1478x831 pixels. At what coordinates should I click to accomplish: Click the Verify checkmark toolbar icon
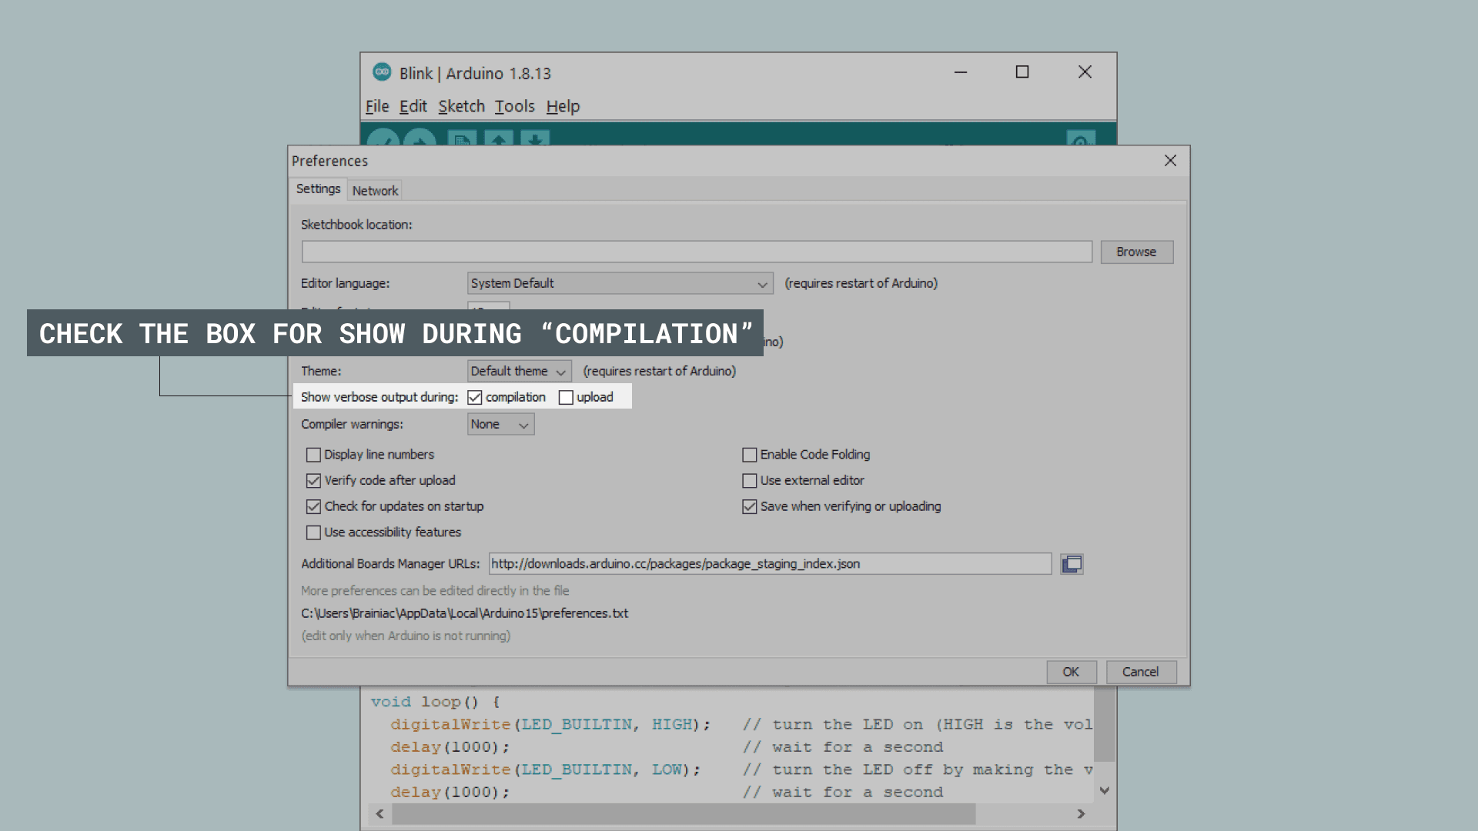(383, 139)
